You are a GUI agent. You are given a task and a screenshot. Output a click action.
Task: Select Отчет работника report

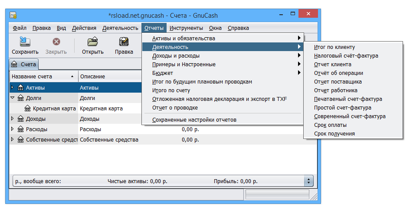point(353,90)
